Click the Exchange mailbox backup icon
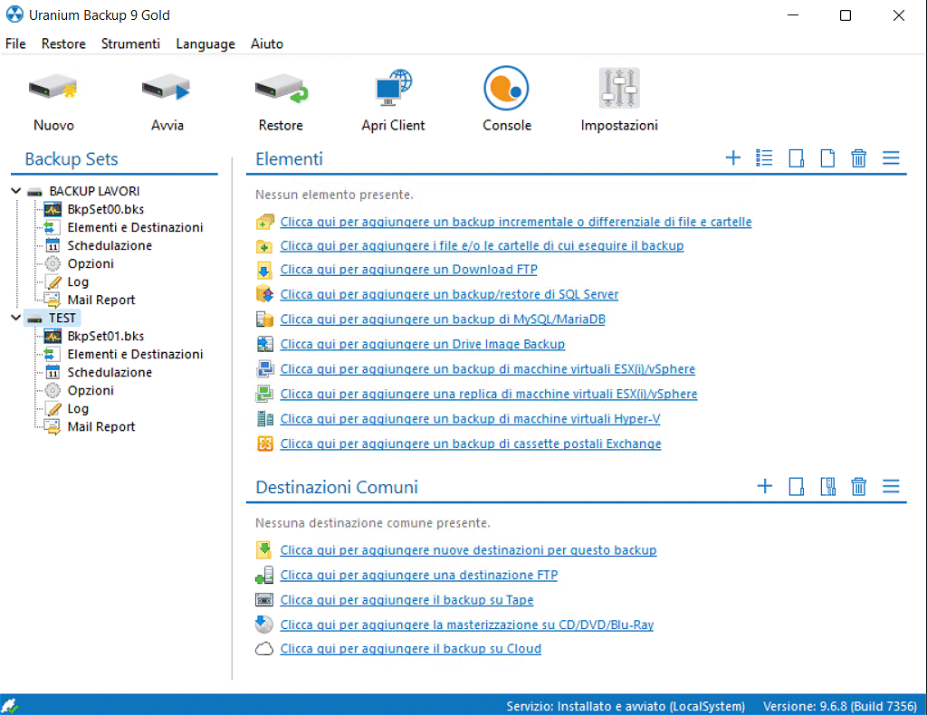This screenshot has width=927, height=715. point(265,443)
